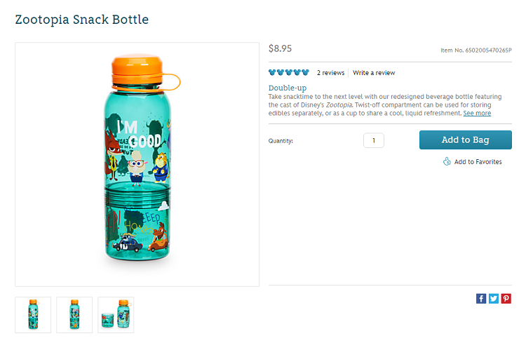Expand description with See more
This screenshot has width=526, height=343.
point(477,113)
